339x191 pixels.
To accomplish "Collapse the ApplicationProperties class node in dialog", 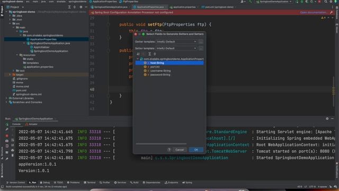I will pyautogui.click(x=138, y=59).
